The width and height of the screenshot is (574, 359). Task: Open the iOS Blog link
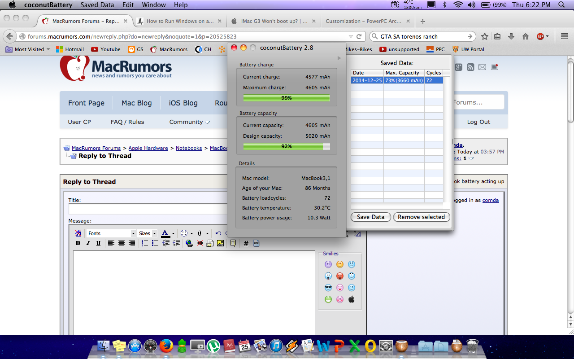183,103
